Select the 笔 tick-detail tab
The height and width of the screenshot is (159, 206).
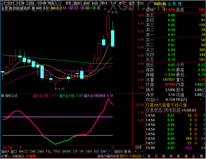click(x=149, y=156)
